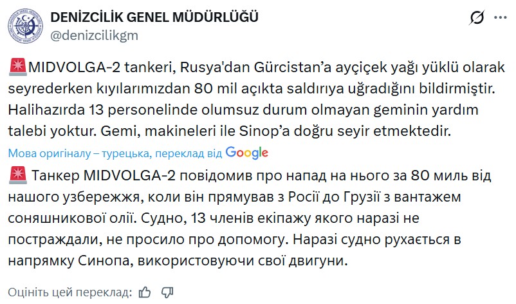Open the DENİZCİLİK GENEL MÜDÜRLÜĞÜ account name
Screen dimensions: 516x304
pos(154,17)
